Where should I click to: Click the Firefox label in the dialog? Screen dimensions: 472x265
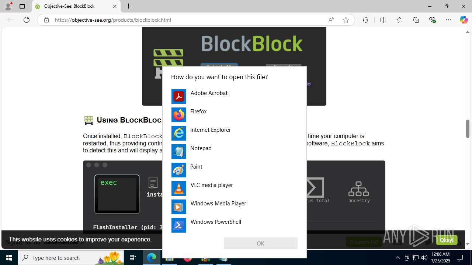click(x=198, y=112)
